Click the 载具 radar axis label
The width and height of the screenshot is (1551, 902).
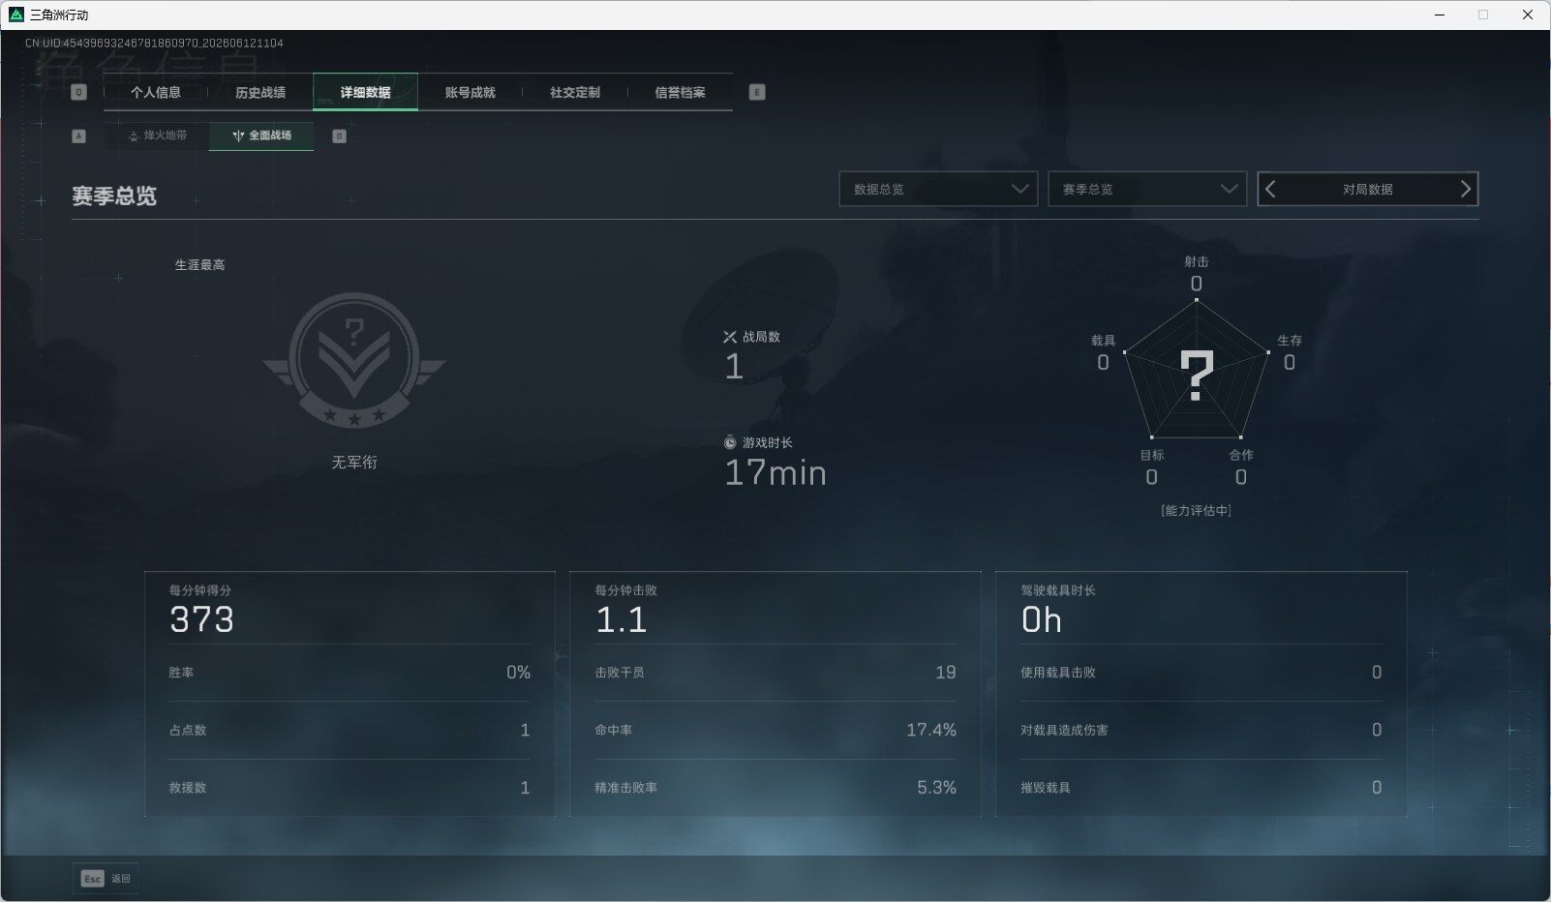(x=1104, y=341)
